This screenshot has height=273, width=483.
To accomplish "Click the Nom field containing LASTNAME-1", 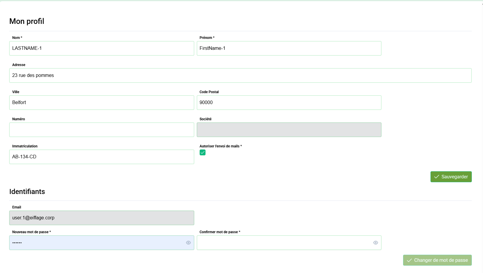I will [x=101, y=48].
